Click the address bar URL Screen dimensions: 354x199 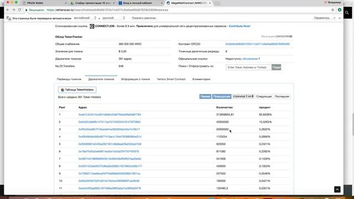click(107, 10)
